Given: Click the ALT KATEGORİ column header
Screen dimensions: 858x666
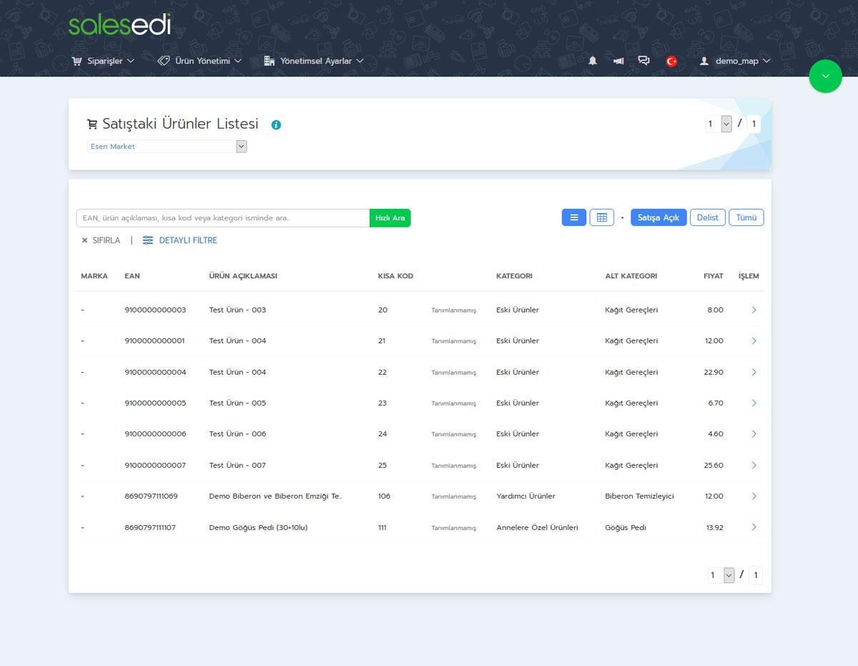Looking at the screenshot, I should tap(631, 276).
